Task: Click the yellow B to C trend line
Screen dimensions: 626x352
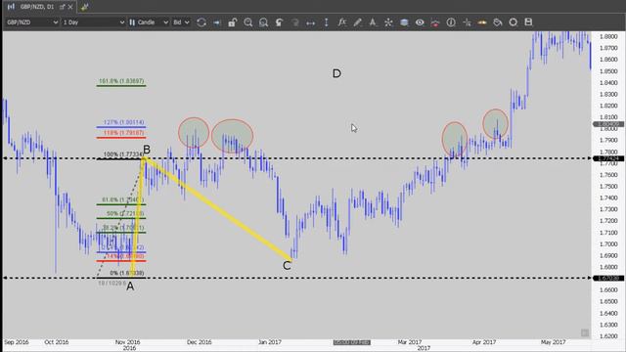Action: (217, 208)
